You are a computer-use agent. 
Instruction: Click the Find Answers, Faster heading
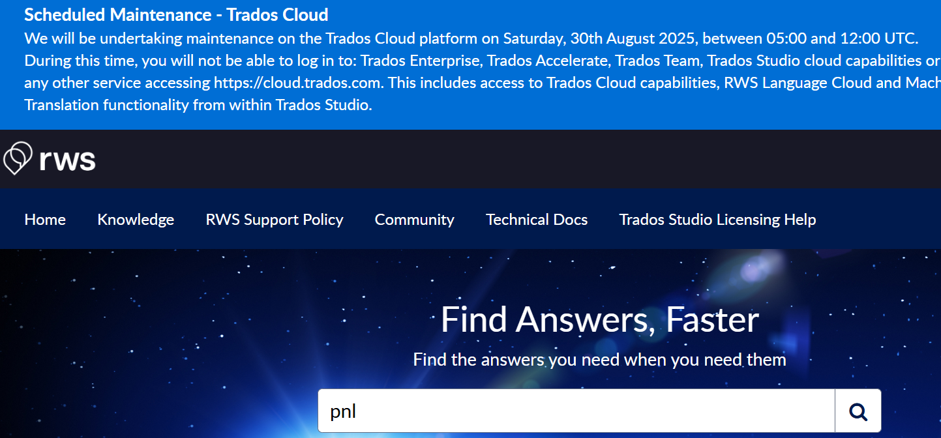point(599,319)
